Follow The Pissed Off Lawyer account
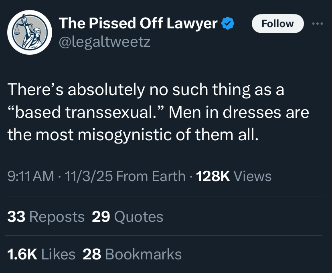The height and width of the screenshot is (273, 332). pyautogui.click(x=277, y=24)
